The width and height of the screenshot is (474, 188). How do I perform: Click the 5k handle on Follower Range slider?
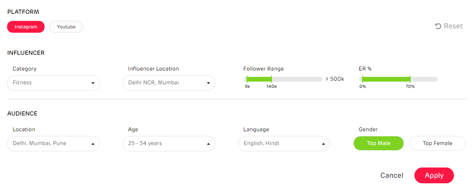coord(247,79)
